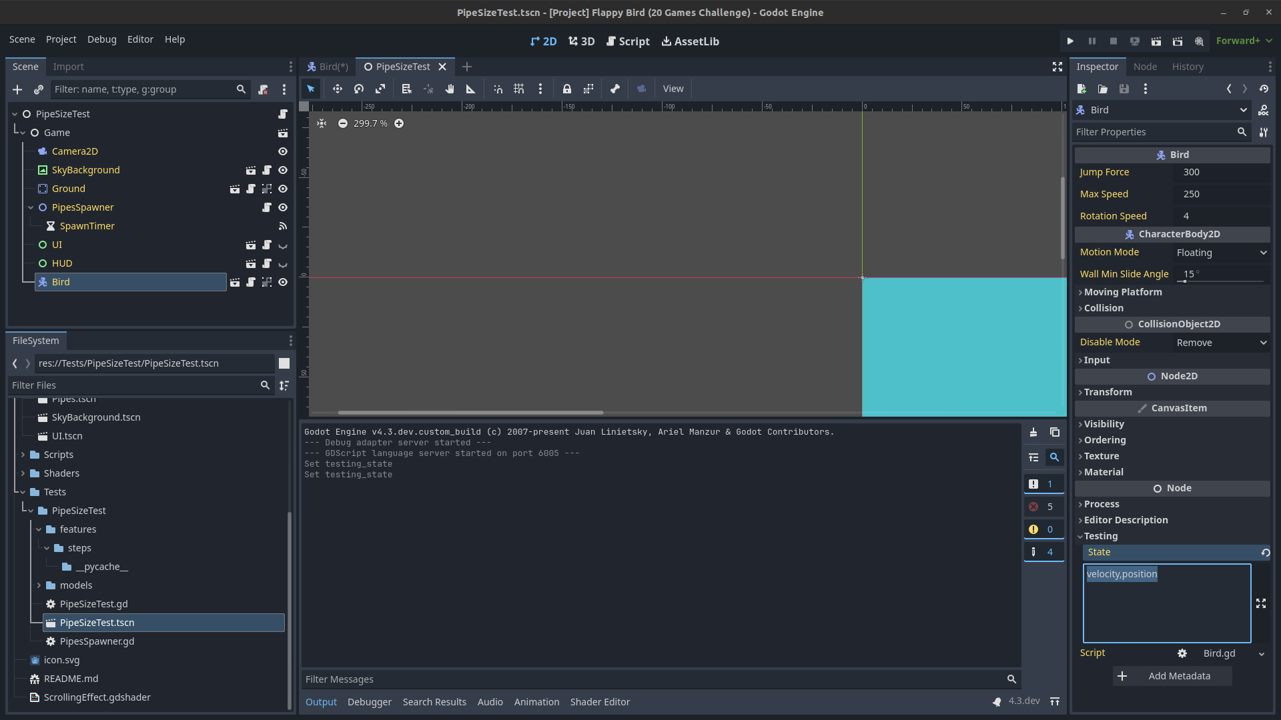
Task: Create a new resource in Inspector
Action: [x=1082, y=89]
